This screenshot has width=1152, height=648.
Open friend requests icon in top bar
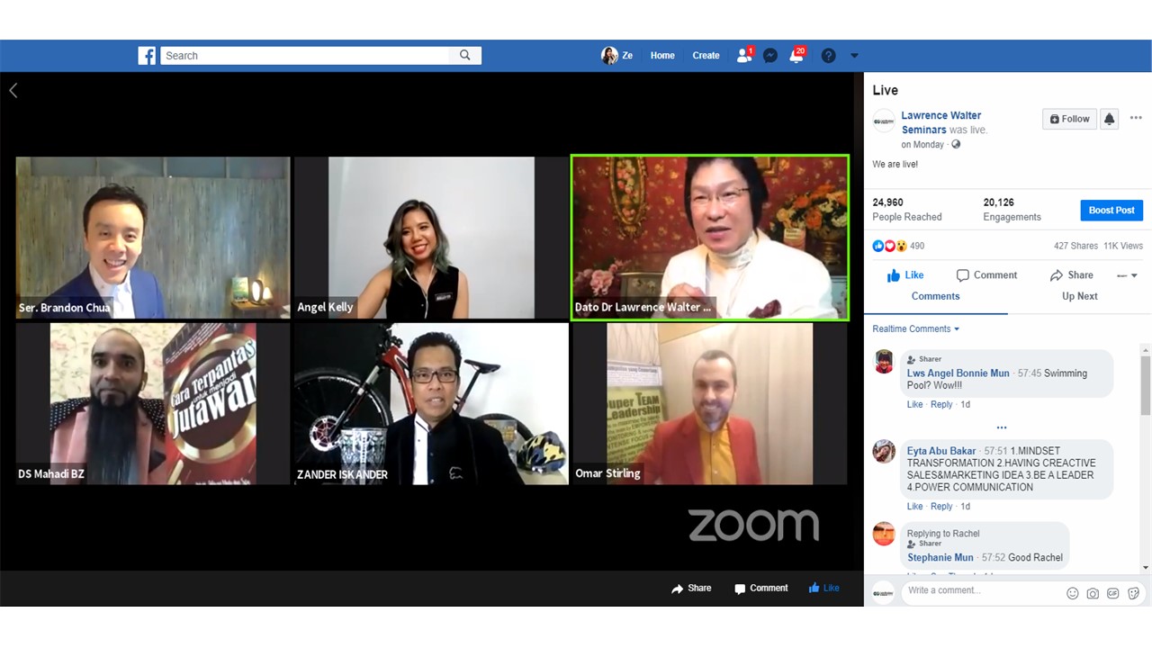coord(744,56)
